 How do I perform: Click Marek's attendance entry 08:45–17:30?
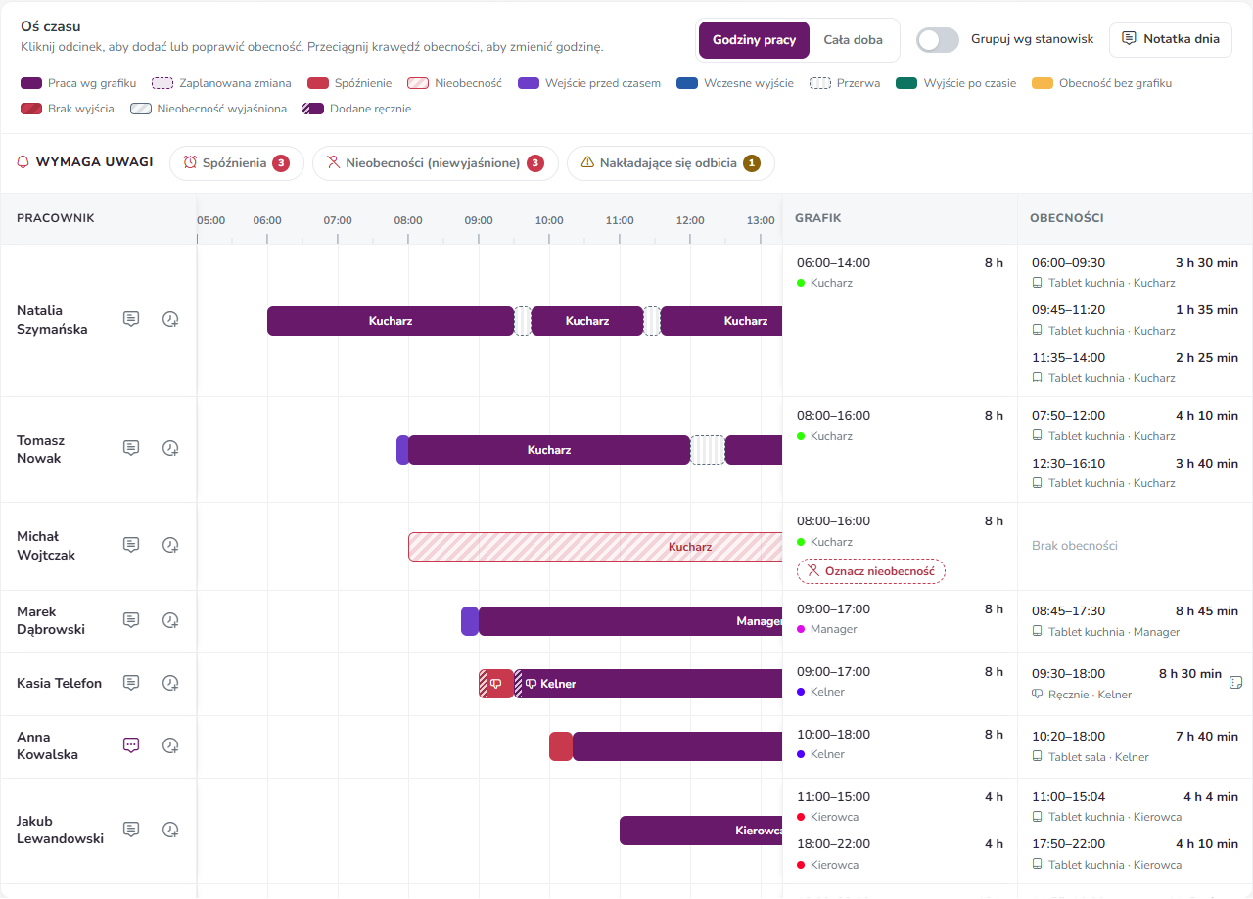(1135, 620)
